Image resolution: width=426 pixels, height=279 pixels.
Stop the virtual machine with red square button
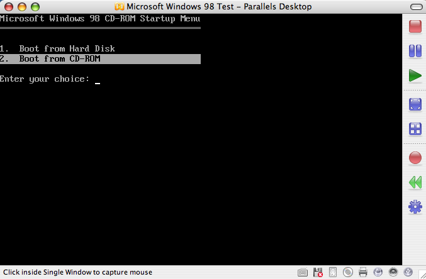click(x=415, y=26)
